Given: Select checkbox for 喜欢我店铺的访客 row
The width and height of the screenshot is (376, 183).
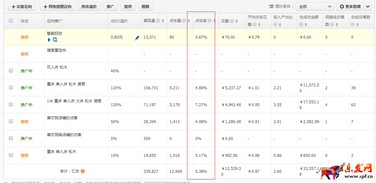Looking at the screenshot, I should (x=11, y=121).
